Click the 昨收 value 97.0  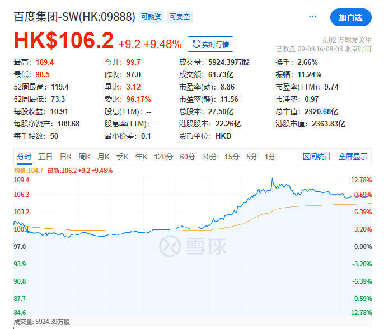(x=133, y=74)
